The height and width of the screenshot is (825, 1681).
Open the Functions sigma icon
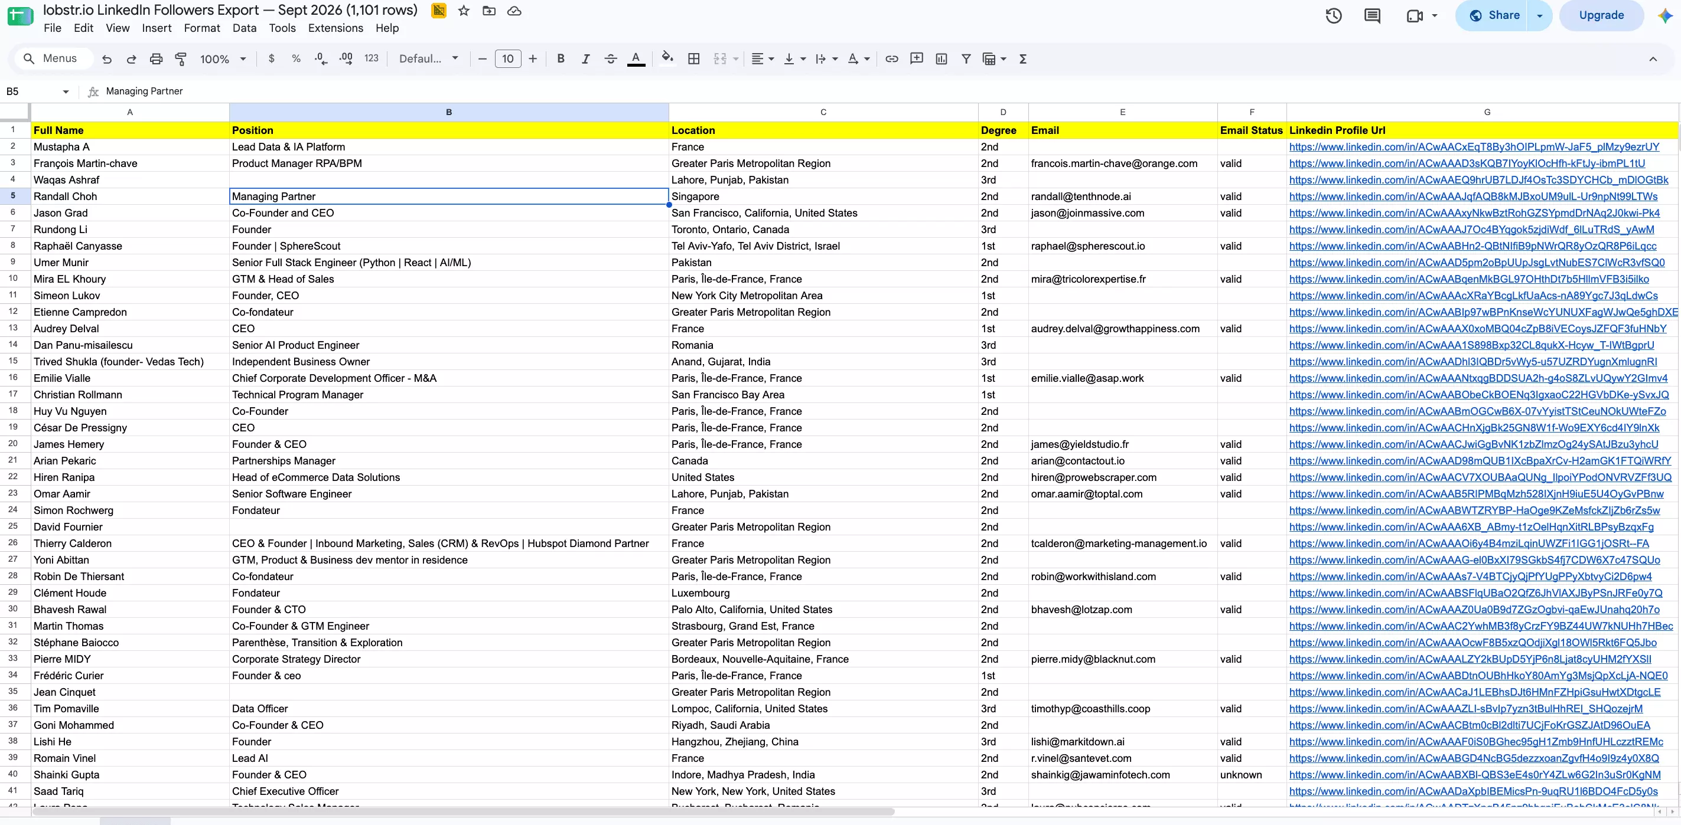click(1022, 58)
